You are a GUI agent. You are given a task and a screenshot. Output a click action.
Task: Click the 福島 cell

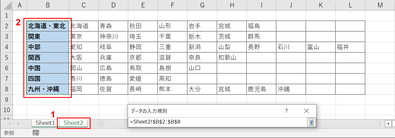[x=261, y=26]
